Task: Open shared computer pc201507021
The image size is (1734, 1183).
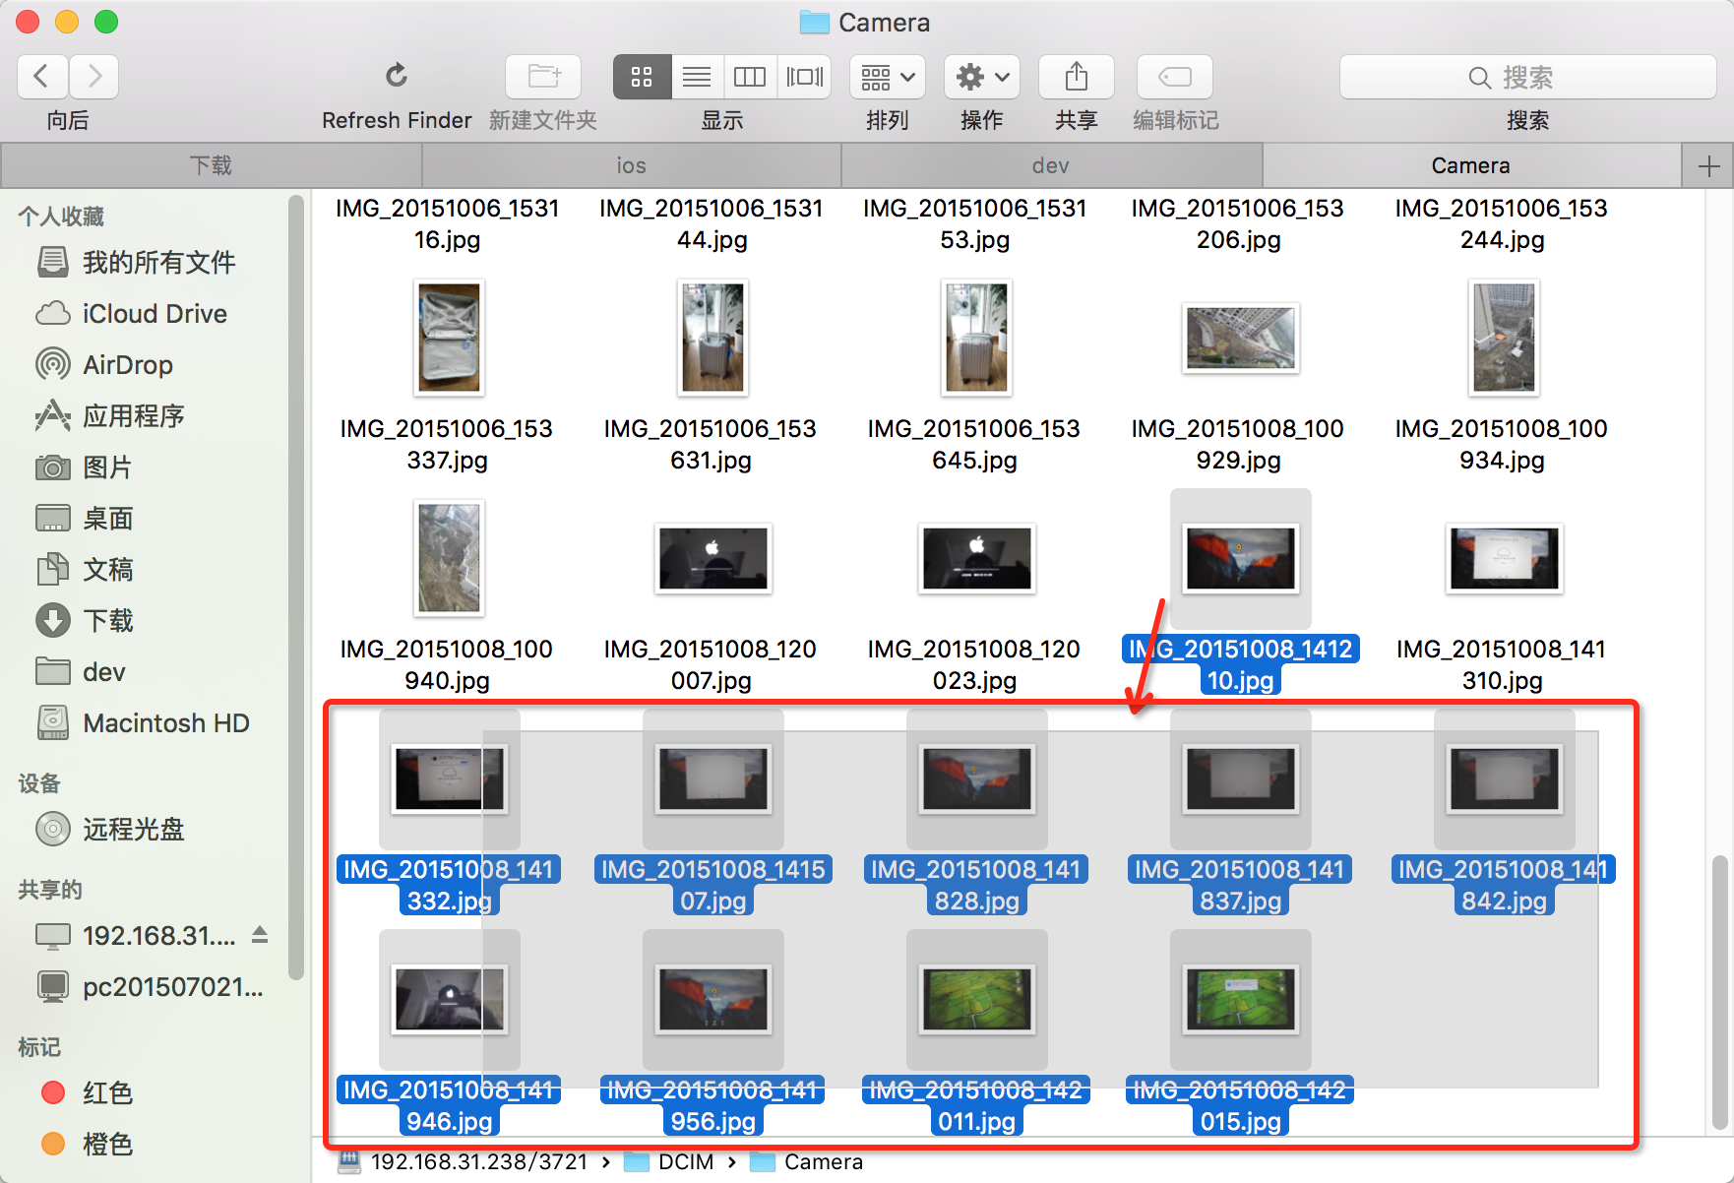Action: click(150, 987)
